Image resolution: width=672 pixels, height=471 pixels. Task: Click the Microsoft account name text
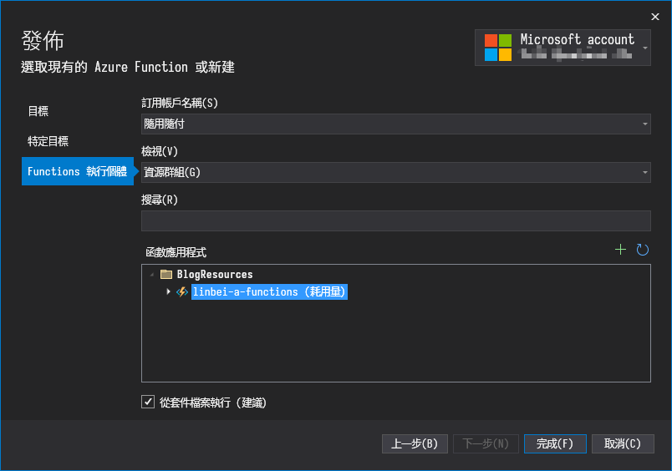pos(577,39)
